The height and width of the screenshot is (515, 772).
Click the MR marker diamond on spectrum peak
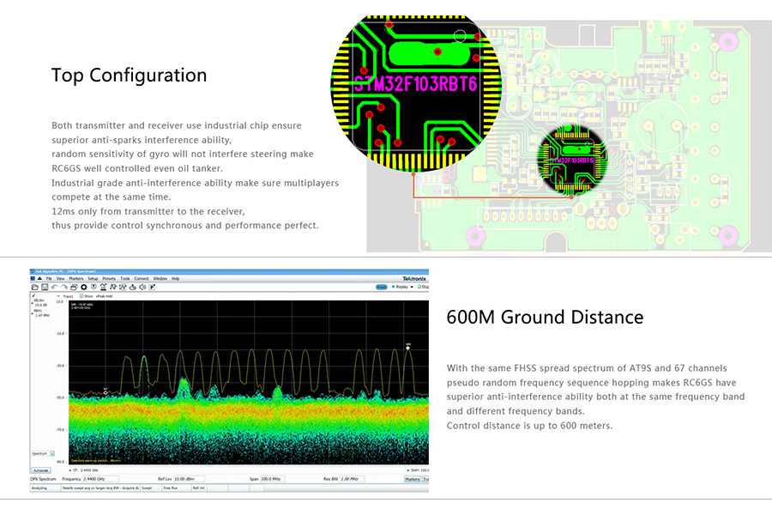tap(407, 348)
